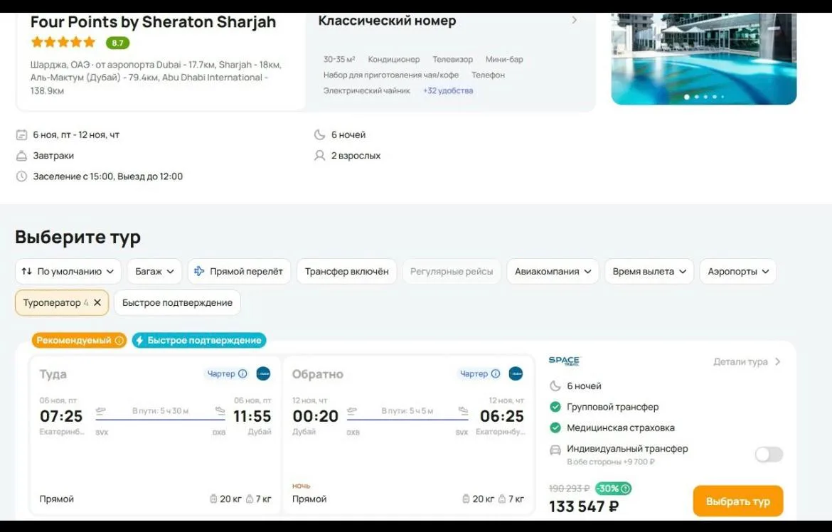Click the Space Travel operator logo
832x532 pixels.
[x=564, y=361]
